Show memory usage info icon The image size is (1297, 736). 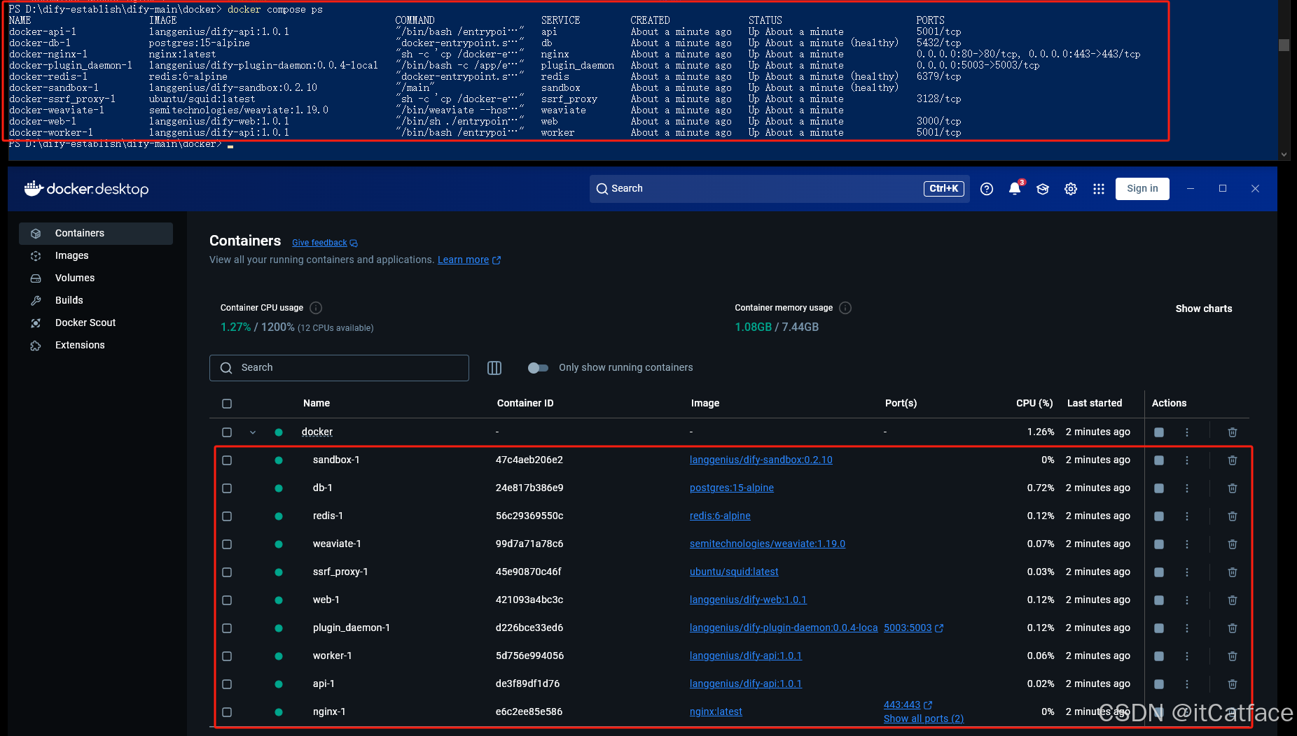pos(845,308)
